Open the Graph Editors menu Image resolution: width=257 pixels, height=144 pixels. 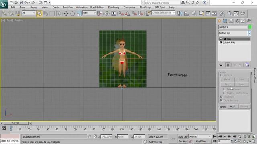click(97, 7)
